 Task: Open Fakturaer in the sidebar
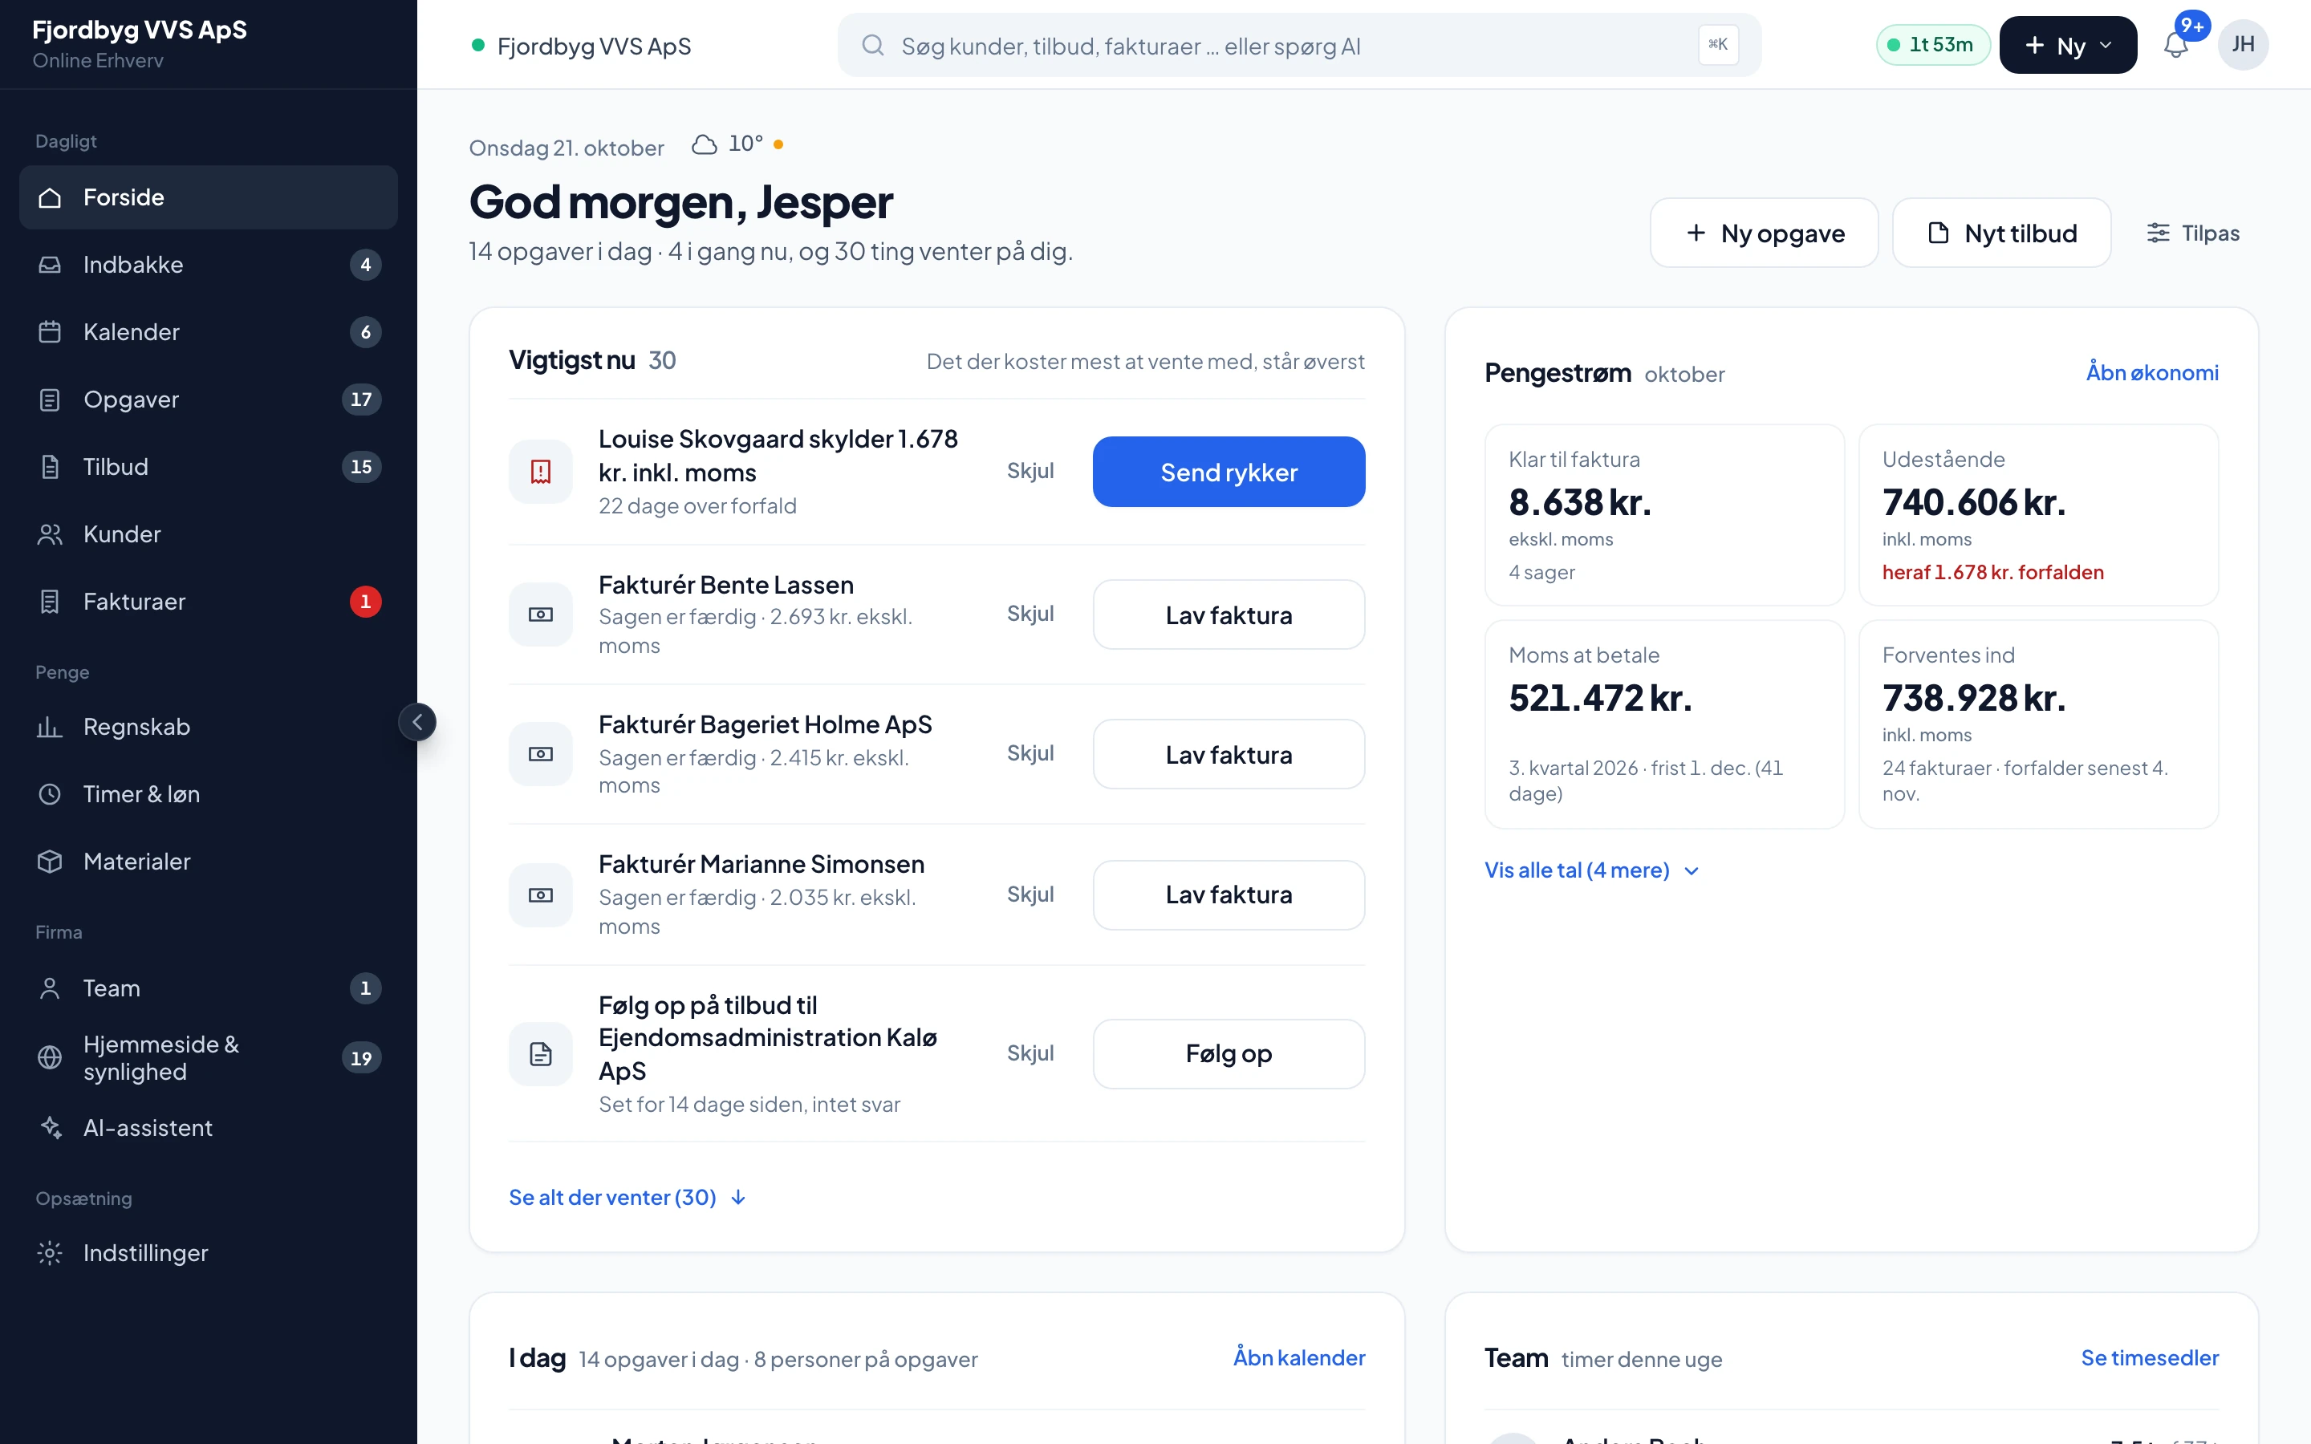point(208,602)
